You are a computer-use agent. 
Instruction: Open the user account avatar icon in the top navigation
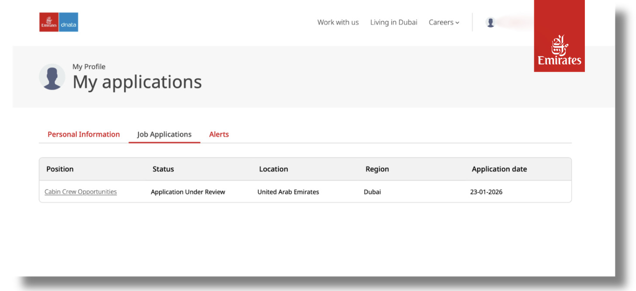(491, 23)
